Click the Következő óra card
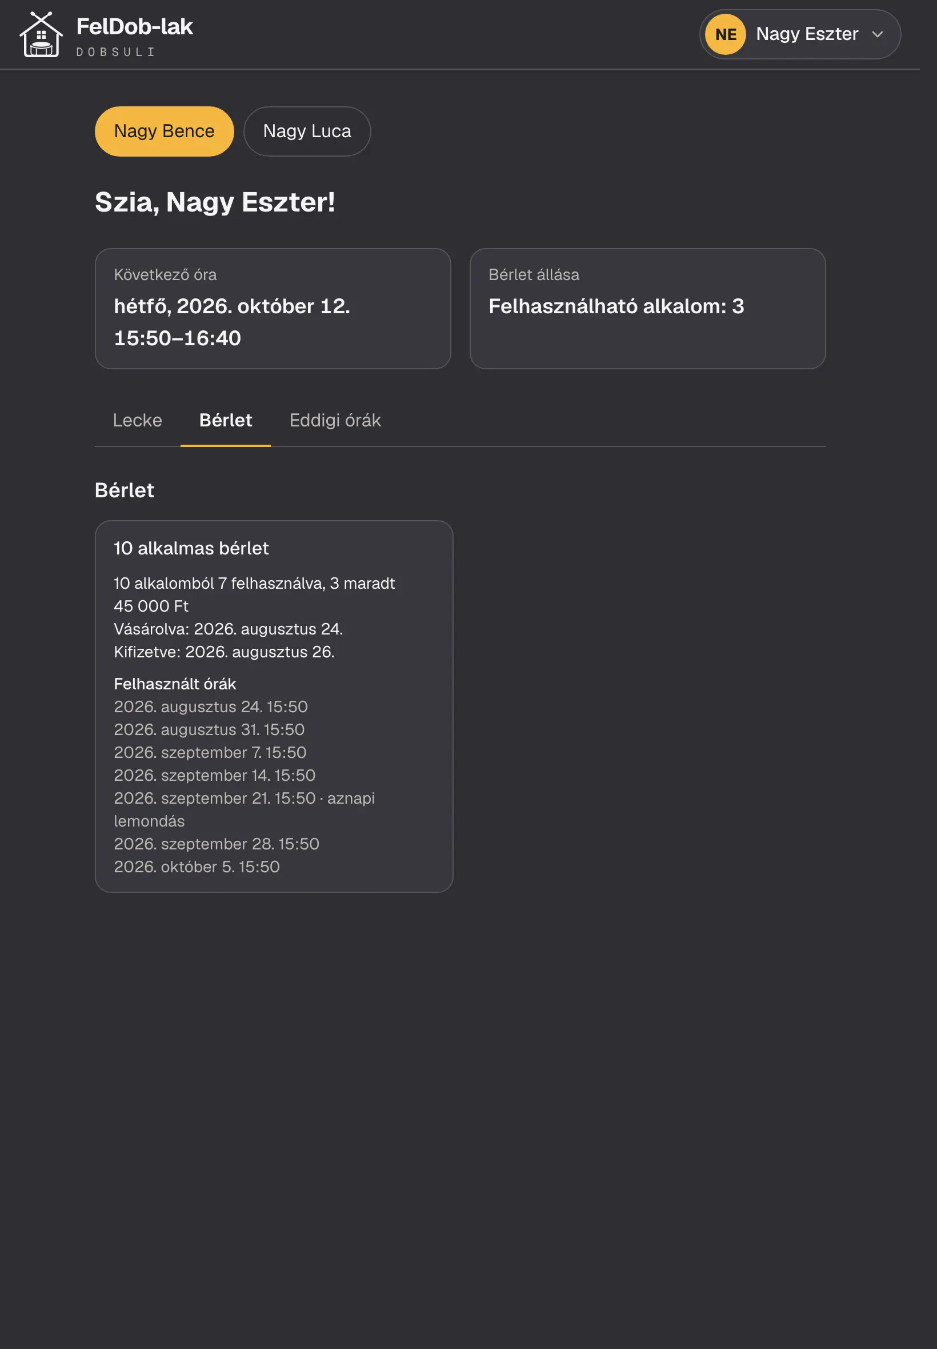Screen dimensions: 937x1349 (273, 308)
